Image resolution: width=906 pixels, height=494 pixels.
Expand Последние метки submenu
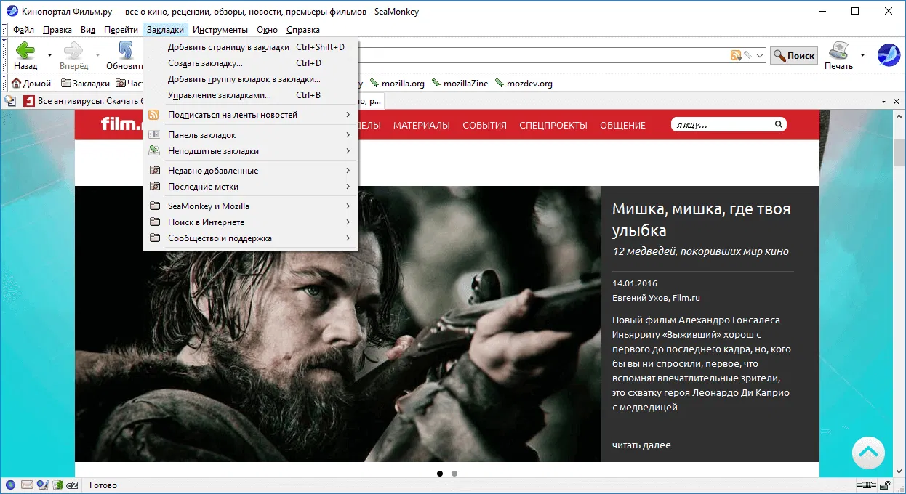coord(250,187)
